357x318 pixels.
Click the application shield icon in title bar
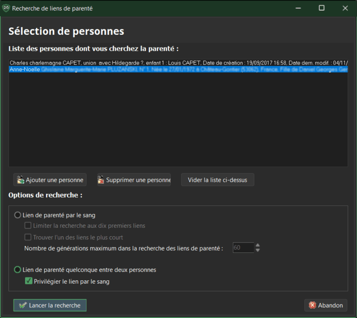click(6, 8)
